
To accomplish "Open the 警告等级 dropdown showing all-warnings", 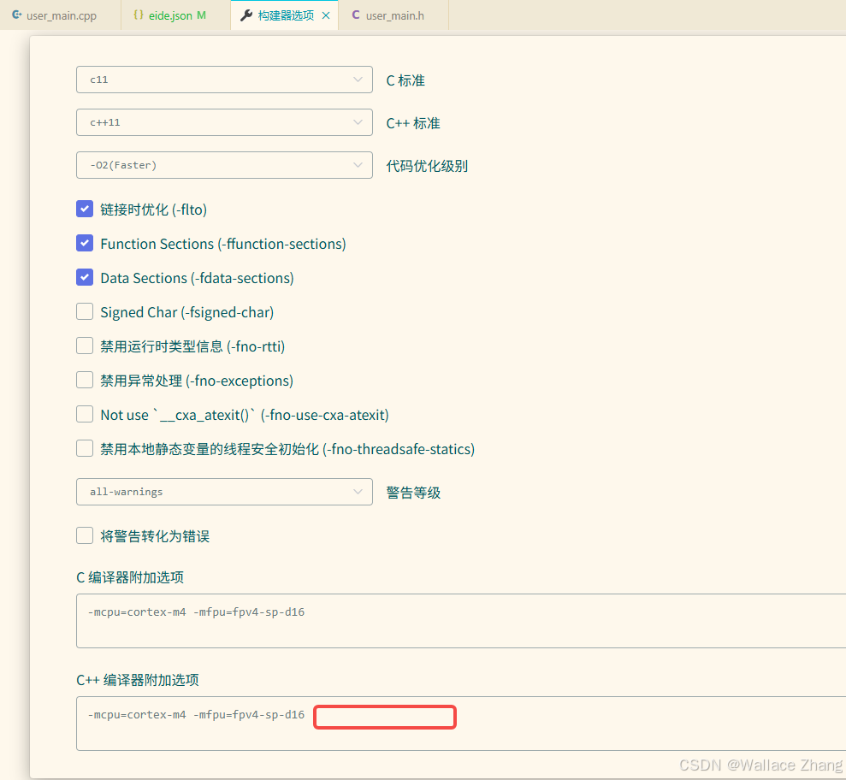I will [224, 492].
